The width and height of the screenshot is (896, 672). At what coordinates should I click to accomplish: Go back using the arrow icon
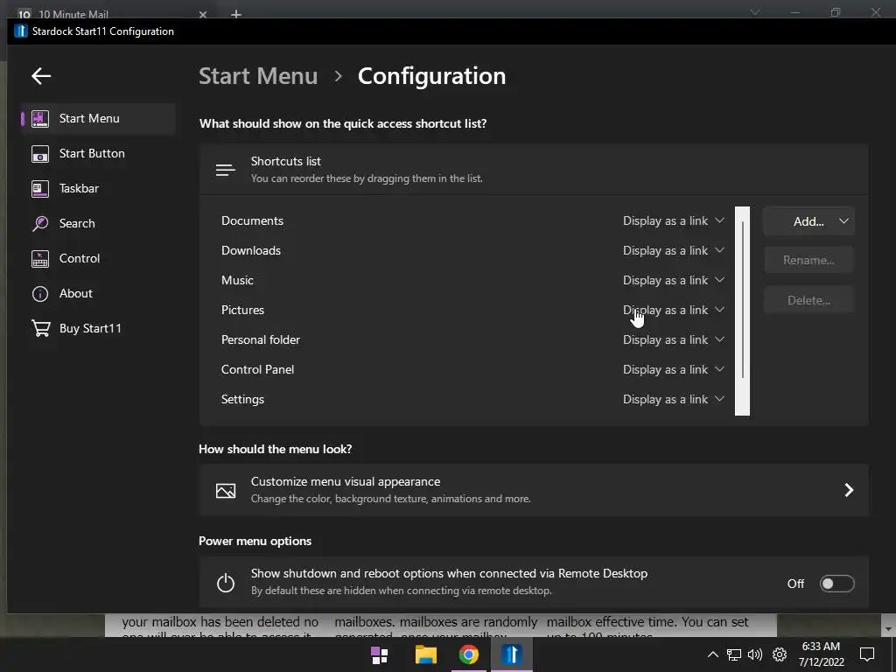tap(41, 75)
